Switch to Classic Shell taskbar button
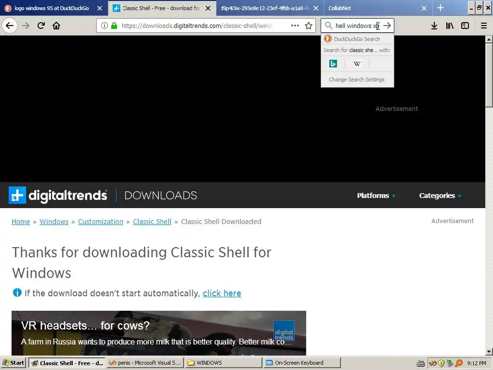The height and width of the screenshot is (370, 493). pyautogui.click(x=67, y=363)
